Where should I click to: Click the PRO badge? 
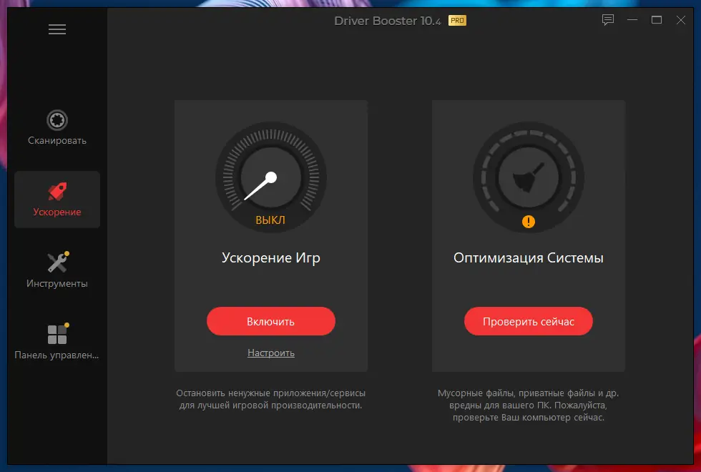coord(457,21)
